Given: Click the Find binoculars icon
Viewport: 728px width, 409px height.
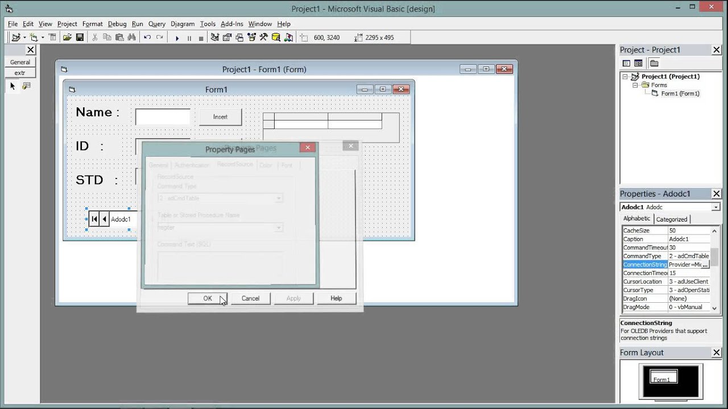Looking at the screenshot, I should 132,37.
